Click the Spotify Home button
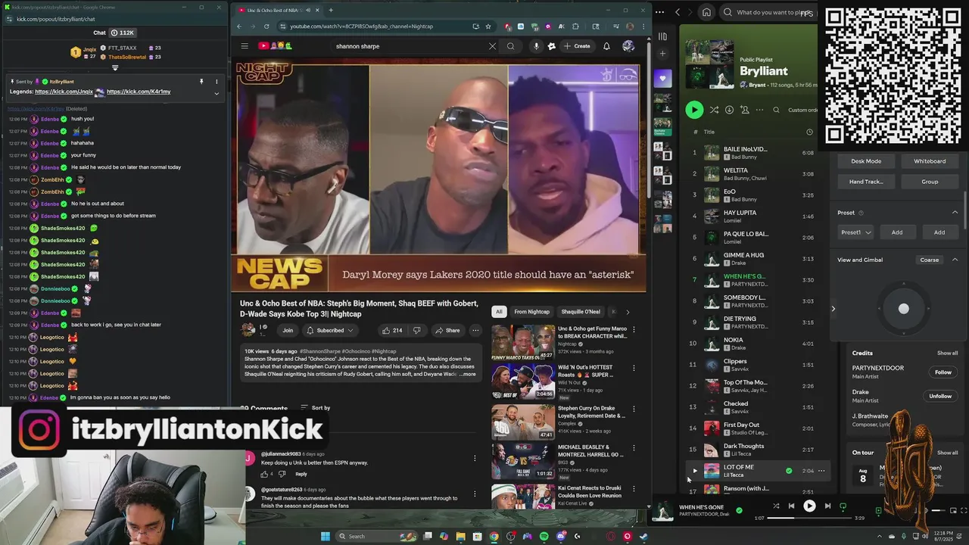Screen dimensions: 969x545 coord(706,12)
